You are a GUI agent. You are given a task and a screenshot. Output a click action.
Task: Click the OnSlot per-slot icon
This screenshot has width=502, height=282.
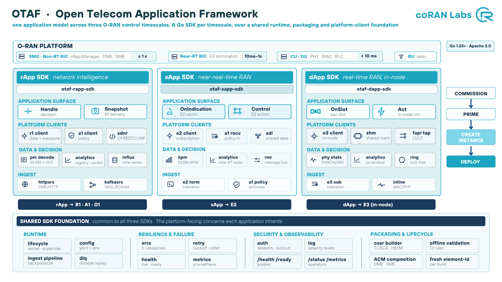pos(315,111)
